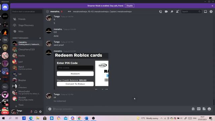
Task: Click the chat scrollbar
Action: [x=214, y=102]
